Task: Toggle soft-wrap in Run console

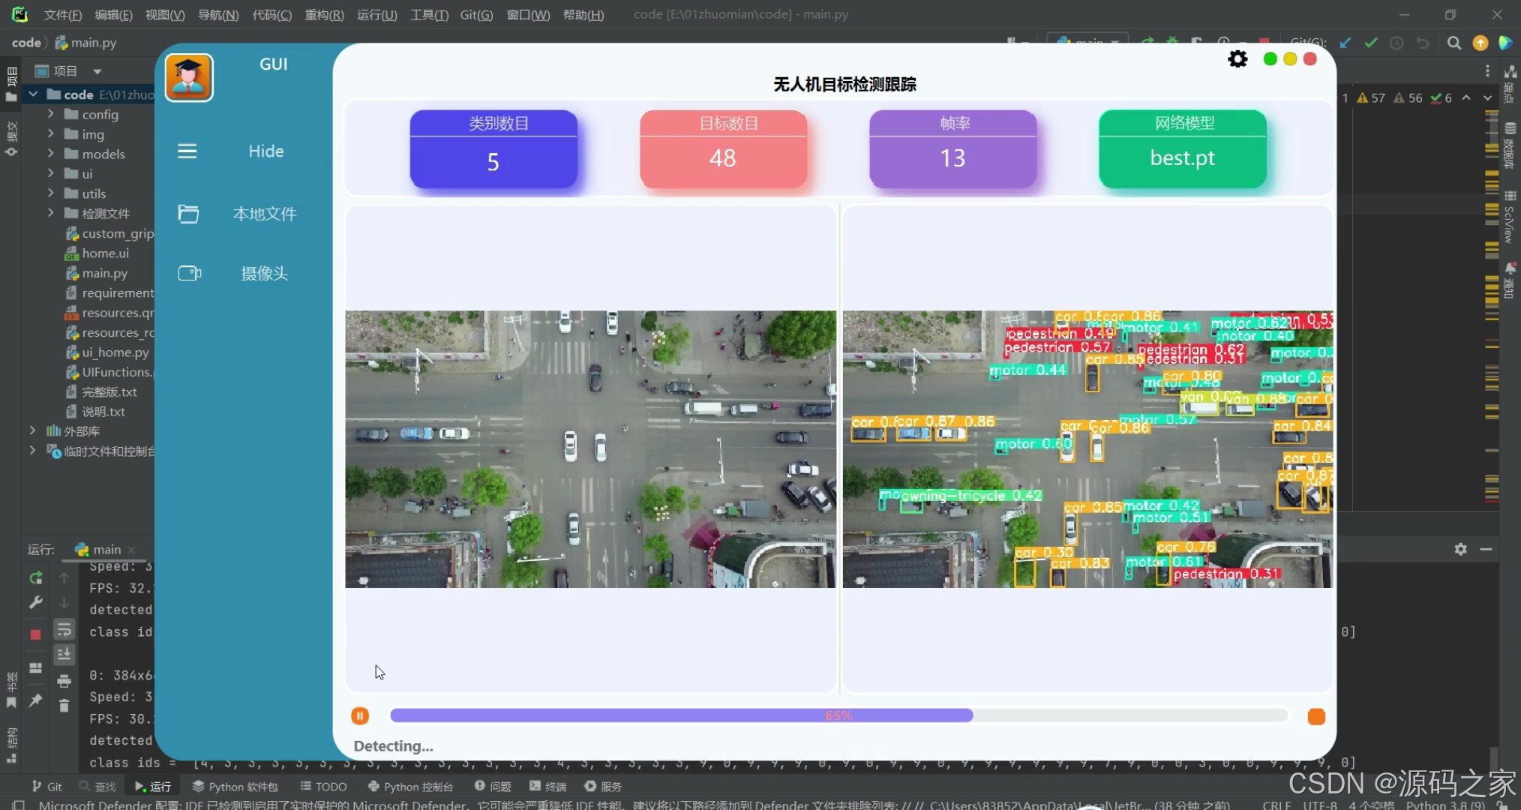Action: (x=64, y=630)
